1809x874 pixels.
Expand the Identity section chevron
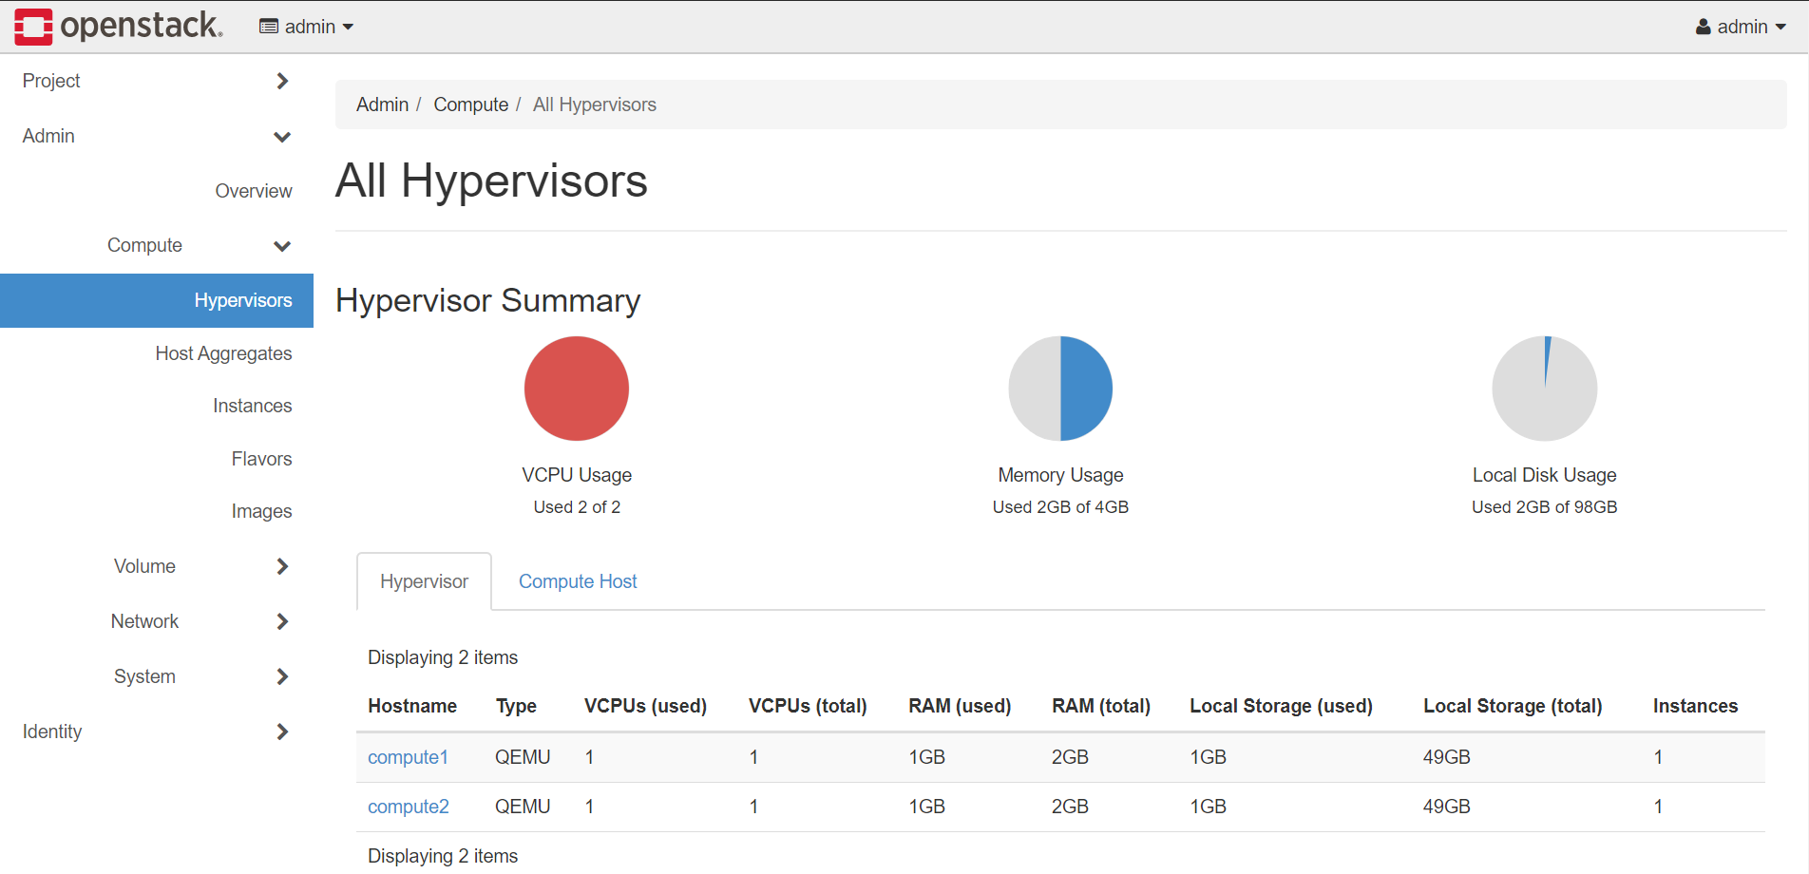282,731
